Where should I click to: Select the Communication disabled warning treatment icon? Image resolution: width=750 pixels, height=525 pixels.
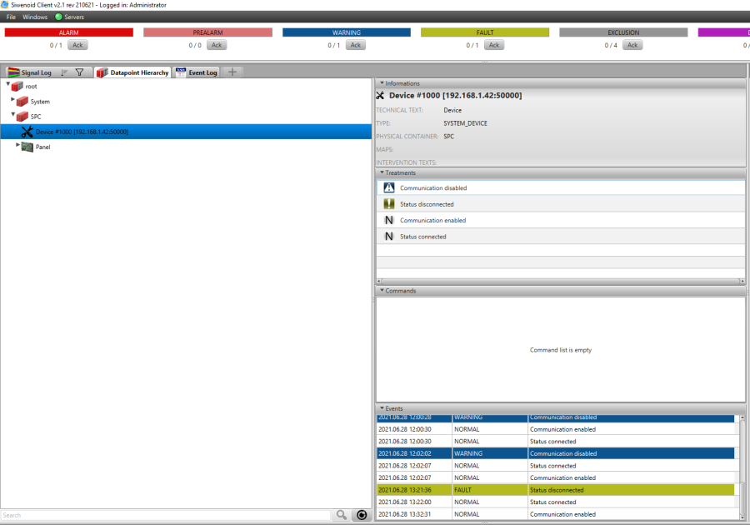[388, 188]
